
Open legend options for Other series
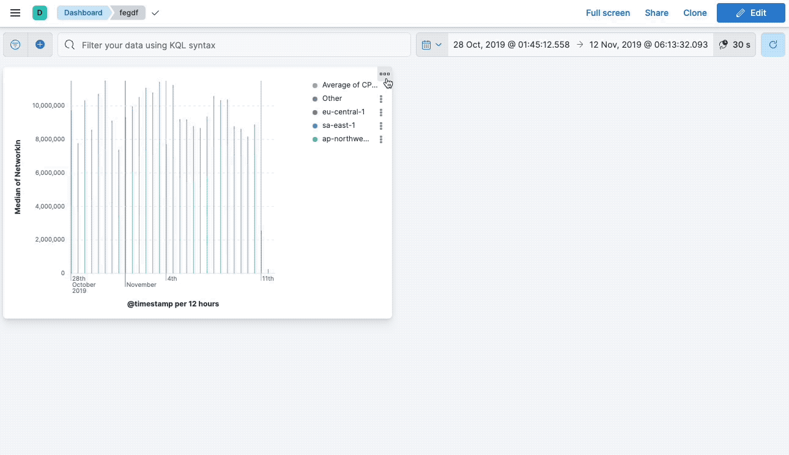coord(381,98)
